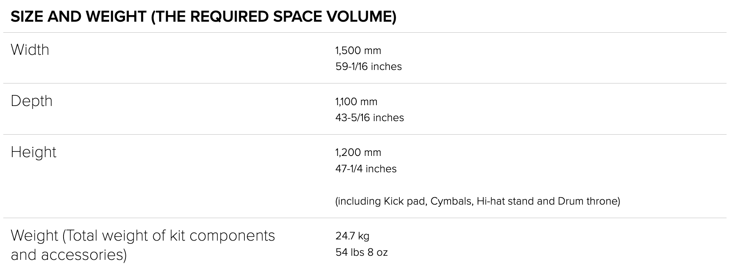Click the 47-1/4 inches height value
The width and height of the screenshot is (729, 266).
pos(366,169)
